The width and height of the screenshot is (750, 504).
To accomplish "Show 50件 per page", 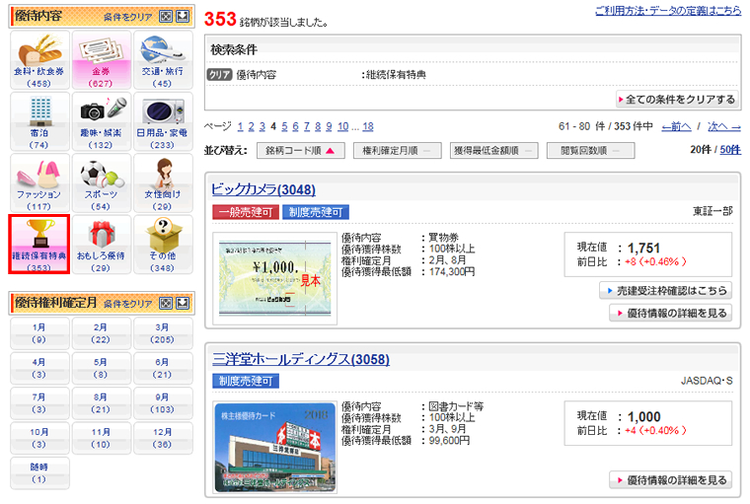I will pyautogui.click(x=730, y=150).
